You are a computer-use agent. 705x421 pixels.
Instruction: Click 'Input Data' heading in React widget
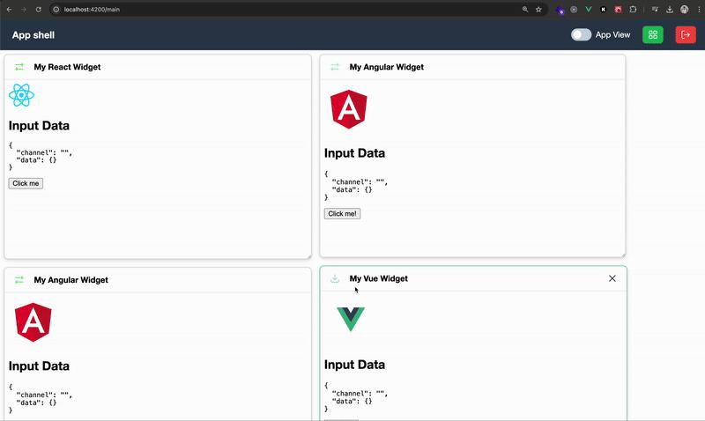tap(39, 126)
